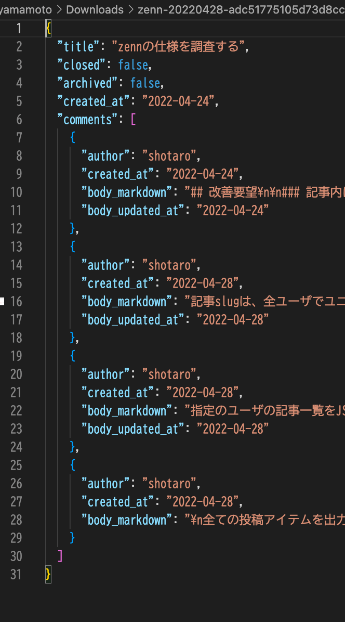The width and height of the screenshot is (345, 622).
Task: Click the "body_updated_at" key on line 11
Action: [133, 211]
